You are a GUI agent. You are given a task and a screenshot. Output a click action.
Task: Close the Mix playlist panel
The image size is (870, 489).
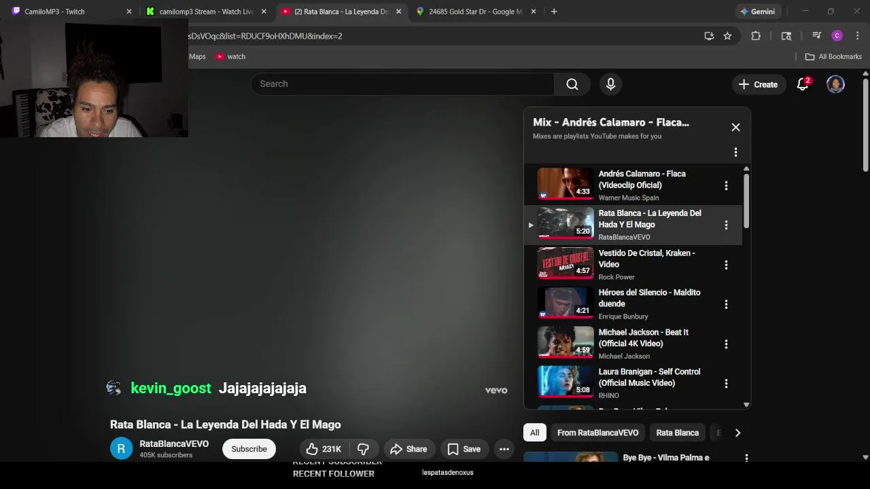pyautogui.click(x=735, y=127)
